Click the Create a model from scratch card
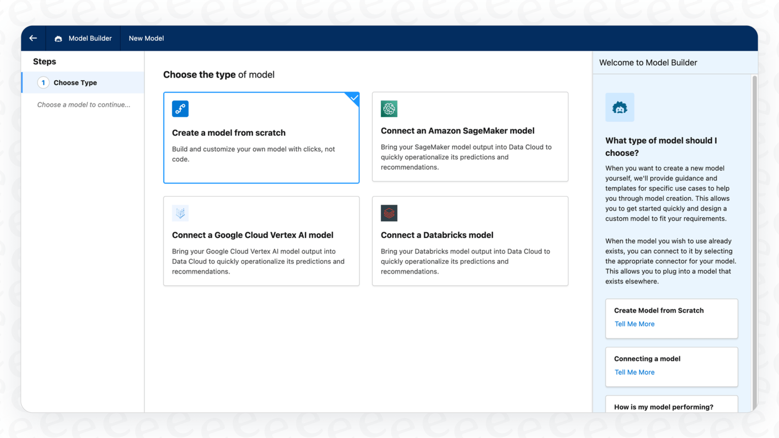The width and height of the screenshot is (779, 438). (x=261, y=137)
